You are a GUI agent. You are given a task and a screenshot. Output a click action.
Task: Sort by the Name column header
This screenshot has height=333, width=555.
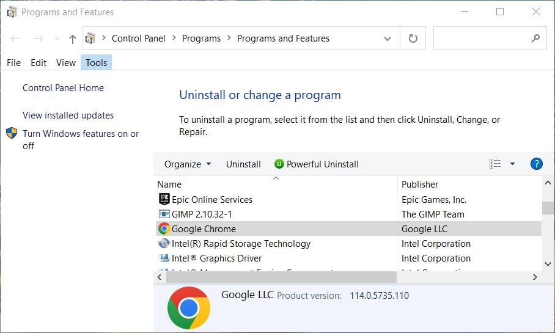pyautogui.click(x=169, y=185)
